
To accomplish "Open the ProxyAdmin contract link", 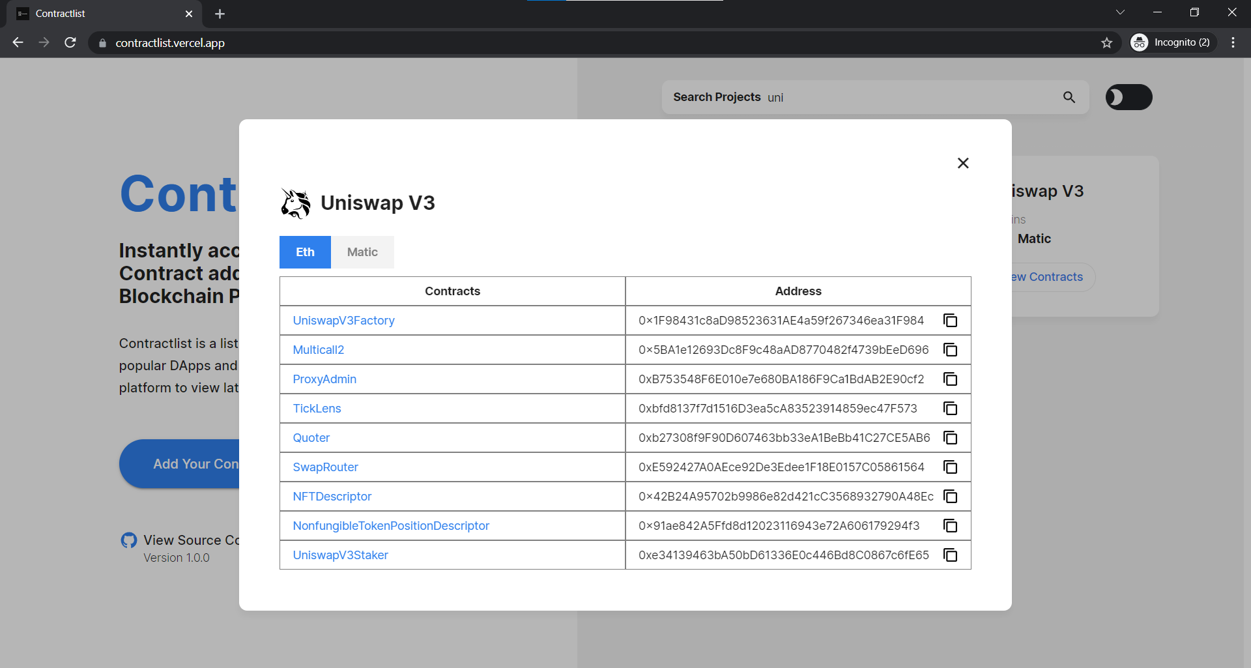I will point(324,379).
